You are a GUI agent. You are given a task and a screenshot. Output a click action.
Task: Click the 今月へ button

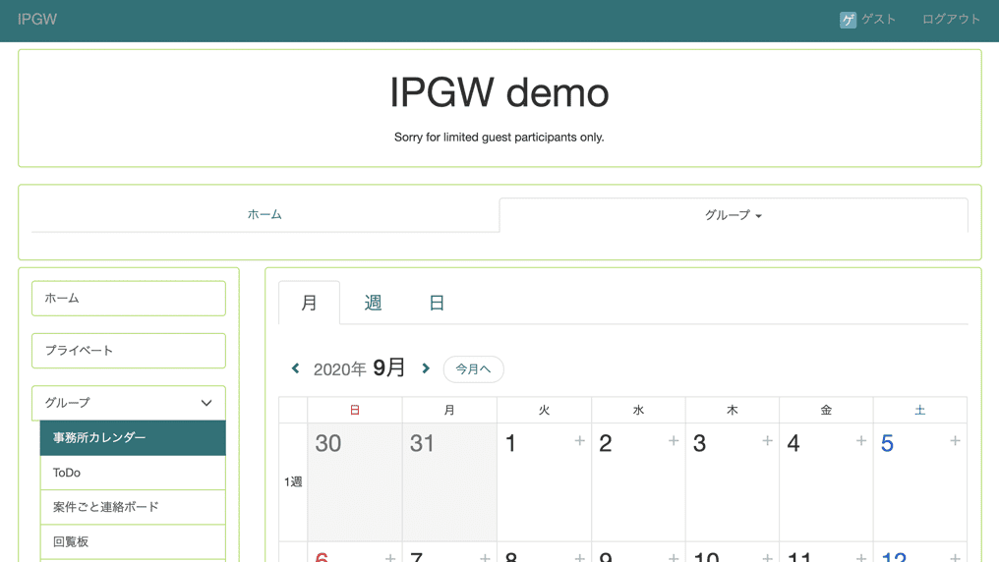click(x=473, y=369)
